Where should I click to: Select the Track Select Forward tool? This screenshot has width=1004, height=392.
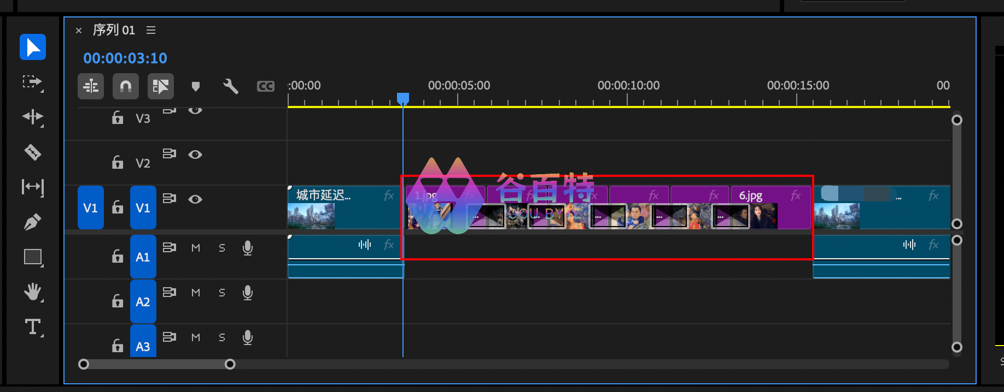[33, 82]
